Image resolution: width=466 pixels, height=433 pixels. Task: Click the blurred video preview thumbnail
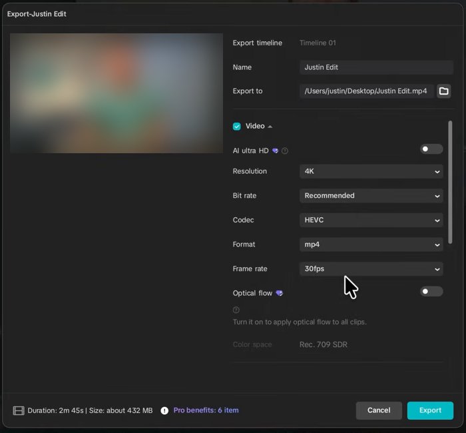(116, 93)
